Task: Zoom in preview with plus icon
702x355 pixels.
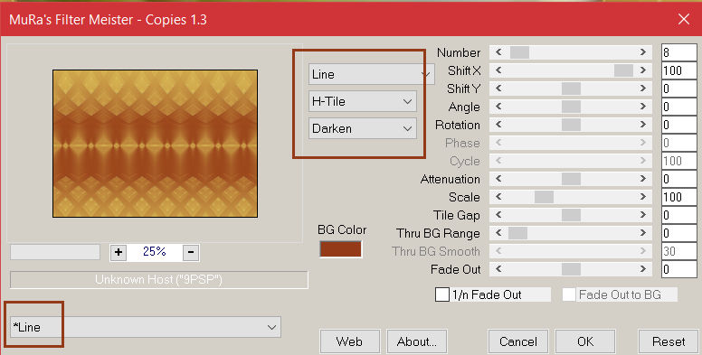Action: tap(119, 252)
